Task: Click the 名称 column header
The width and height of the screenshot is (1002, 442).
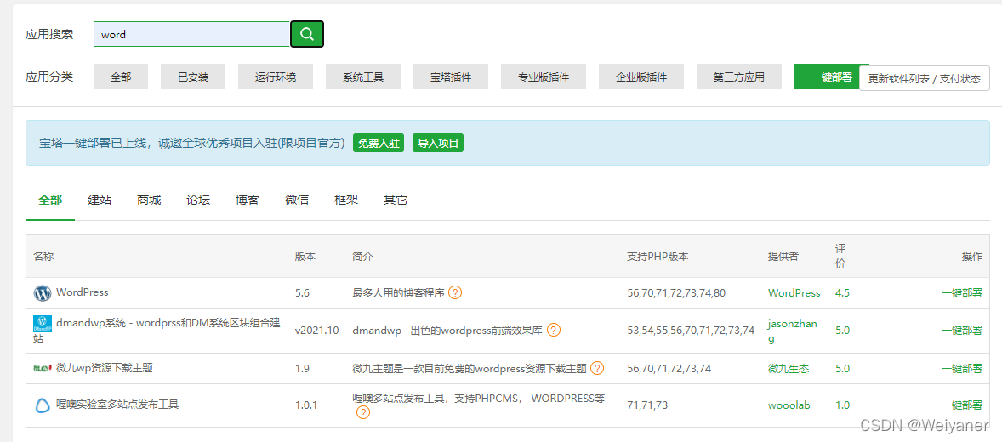Action: [43, 256]
